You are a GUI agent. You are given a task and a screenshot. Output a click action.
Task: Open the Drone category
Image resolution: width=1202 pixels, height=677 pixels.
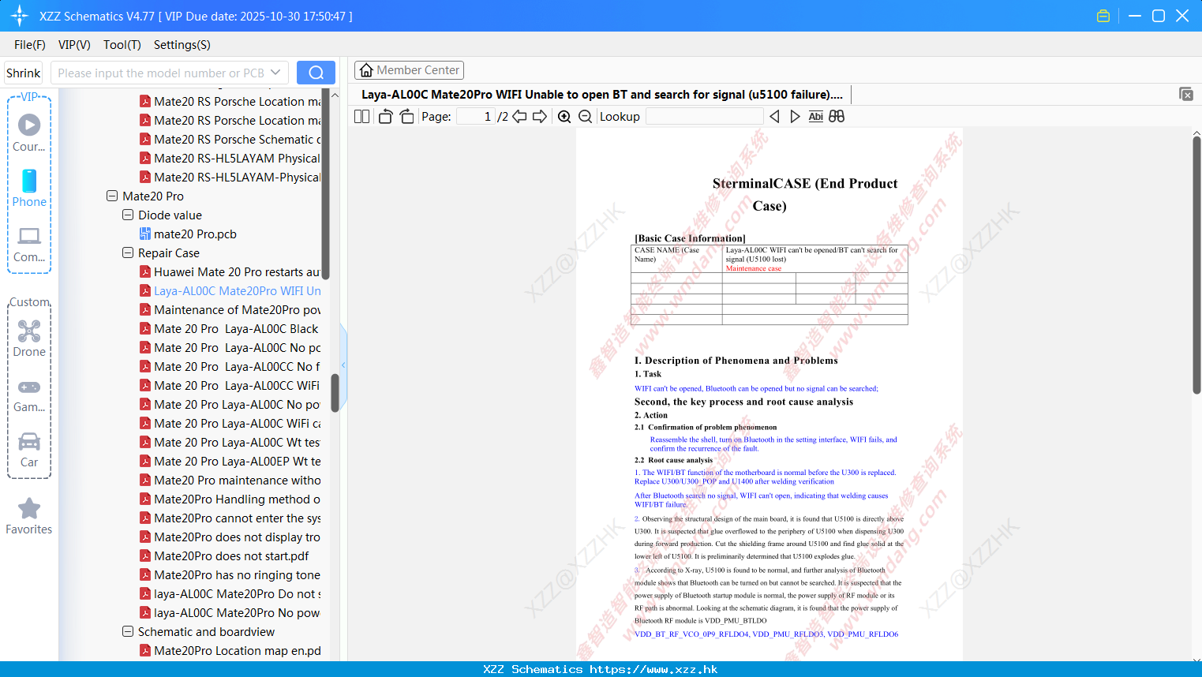click(29, 338)
